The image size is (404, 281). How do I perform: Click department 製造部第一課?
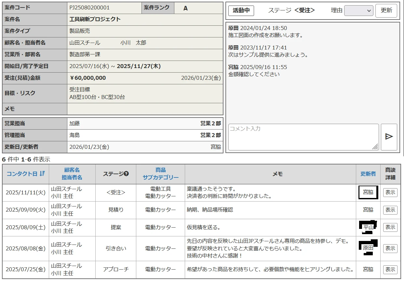(85, 54)
